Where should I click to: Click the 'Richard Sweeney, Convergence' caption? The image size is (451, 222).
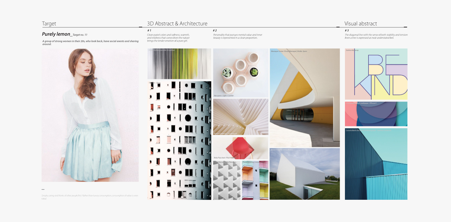click(226, 133)
